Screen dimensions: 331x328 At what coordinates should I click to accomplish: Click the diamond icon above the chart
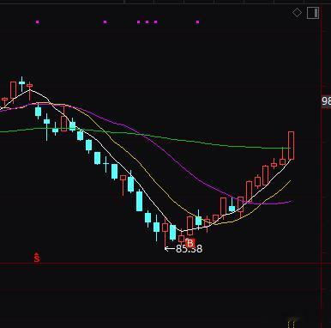[x=297, y=13]
